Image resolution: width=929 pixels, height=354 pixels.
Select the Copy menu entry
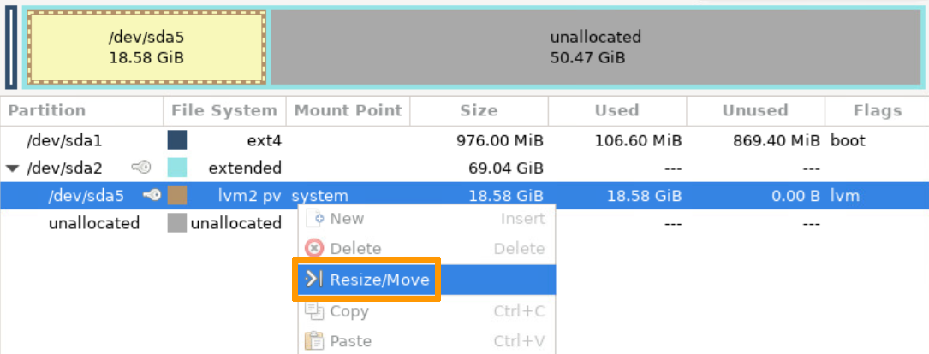(x=348, y=310)
